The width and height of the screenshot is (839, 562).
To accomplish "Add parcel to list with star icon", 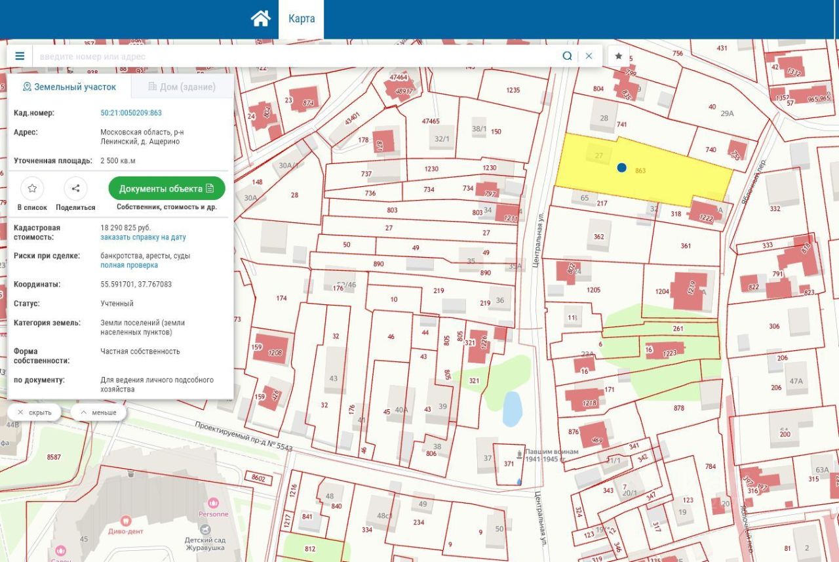I will click(x=32, y=189).
